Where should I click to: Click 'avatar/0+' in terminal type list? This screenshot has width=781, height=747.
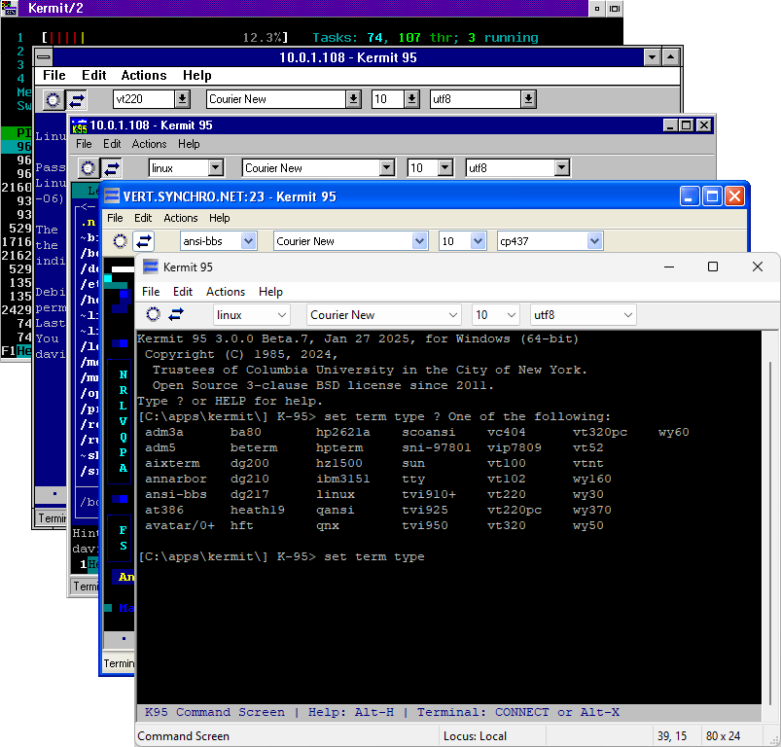180,525
